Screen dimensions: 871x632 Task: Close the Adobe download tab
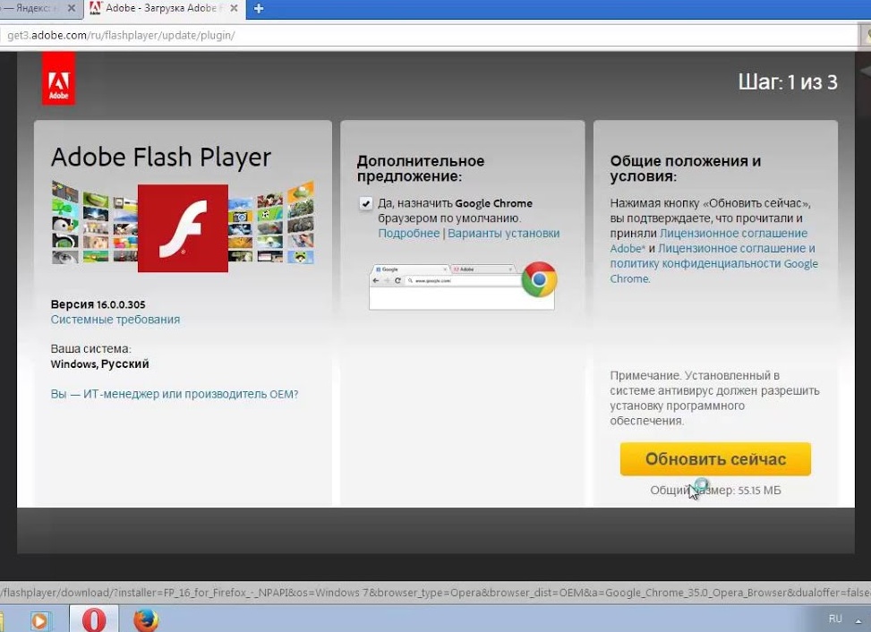(x=234, y=8)
